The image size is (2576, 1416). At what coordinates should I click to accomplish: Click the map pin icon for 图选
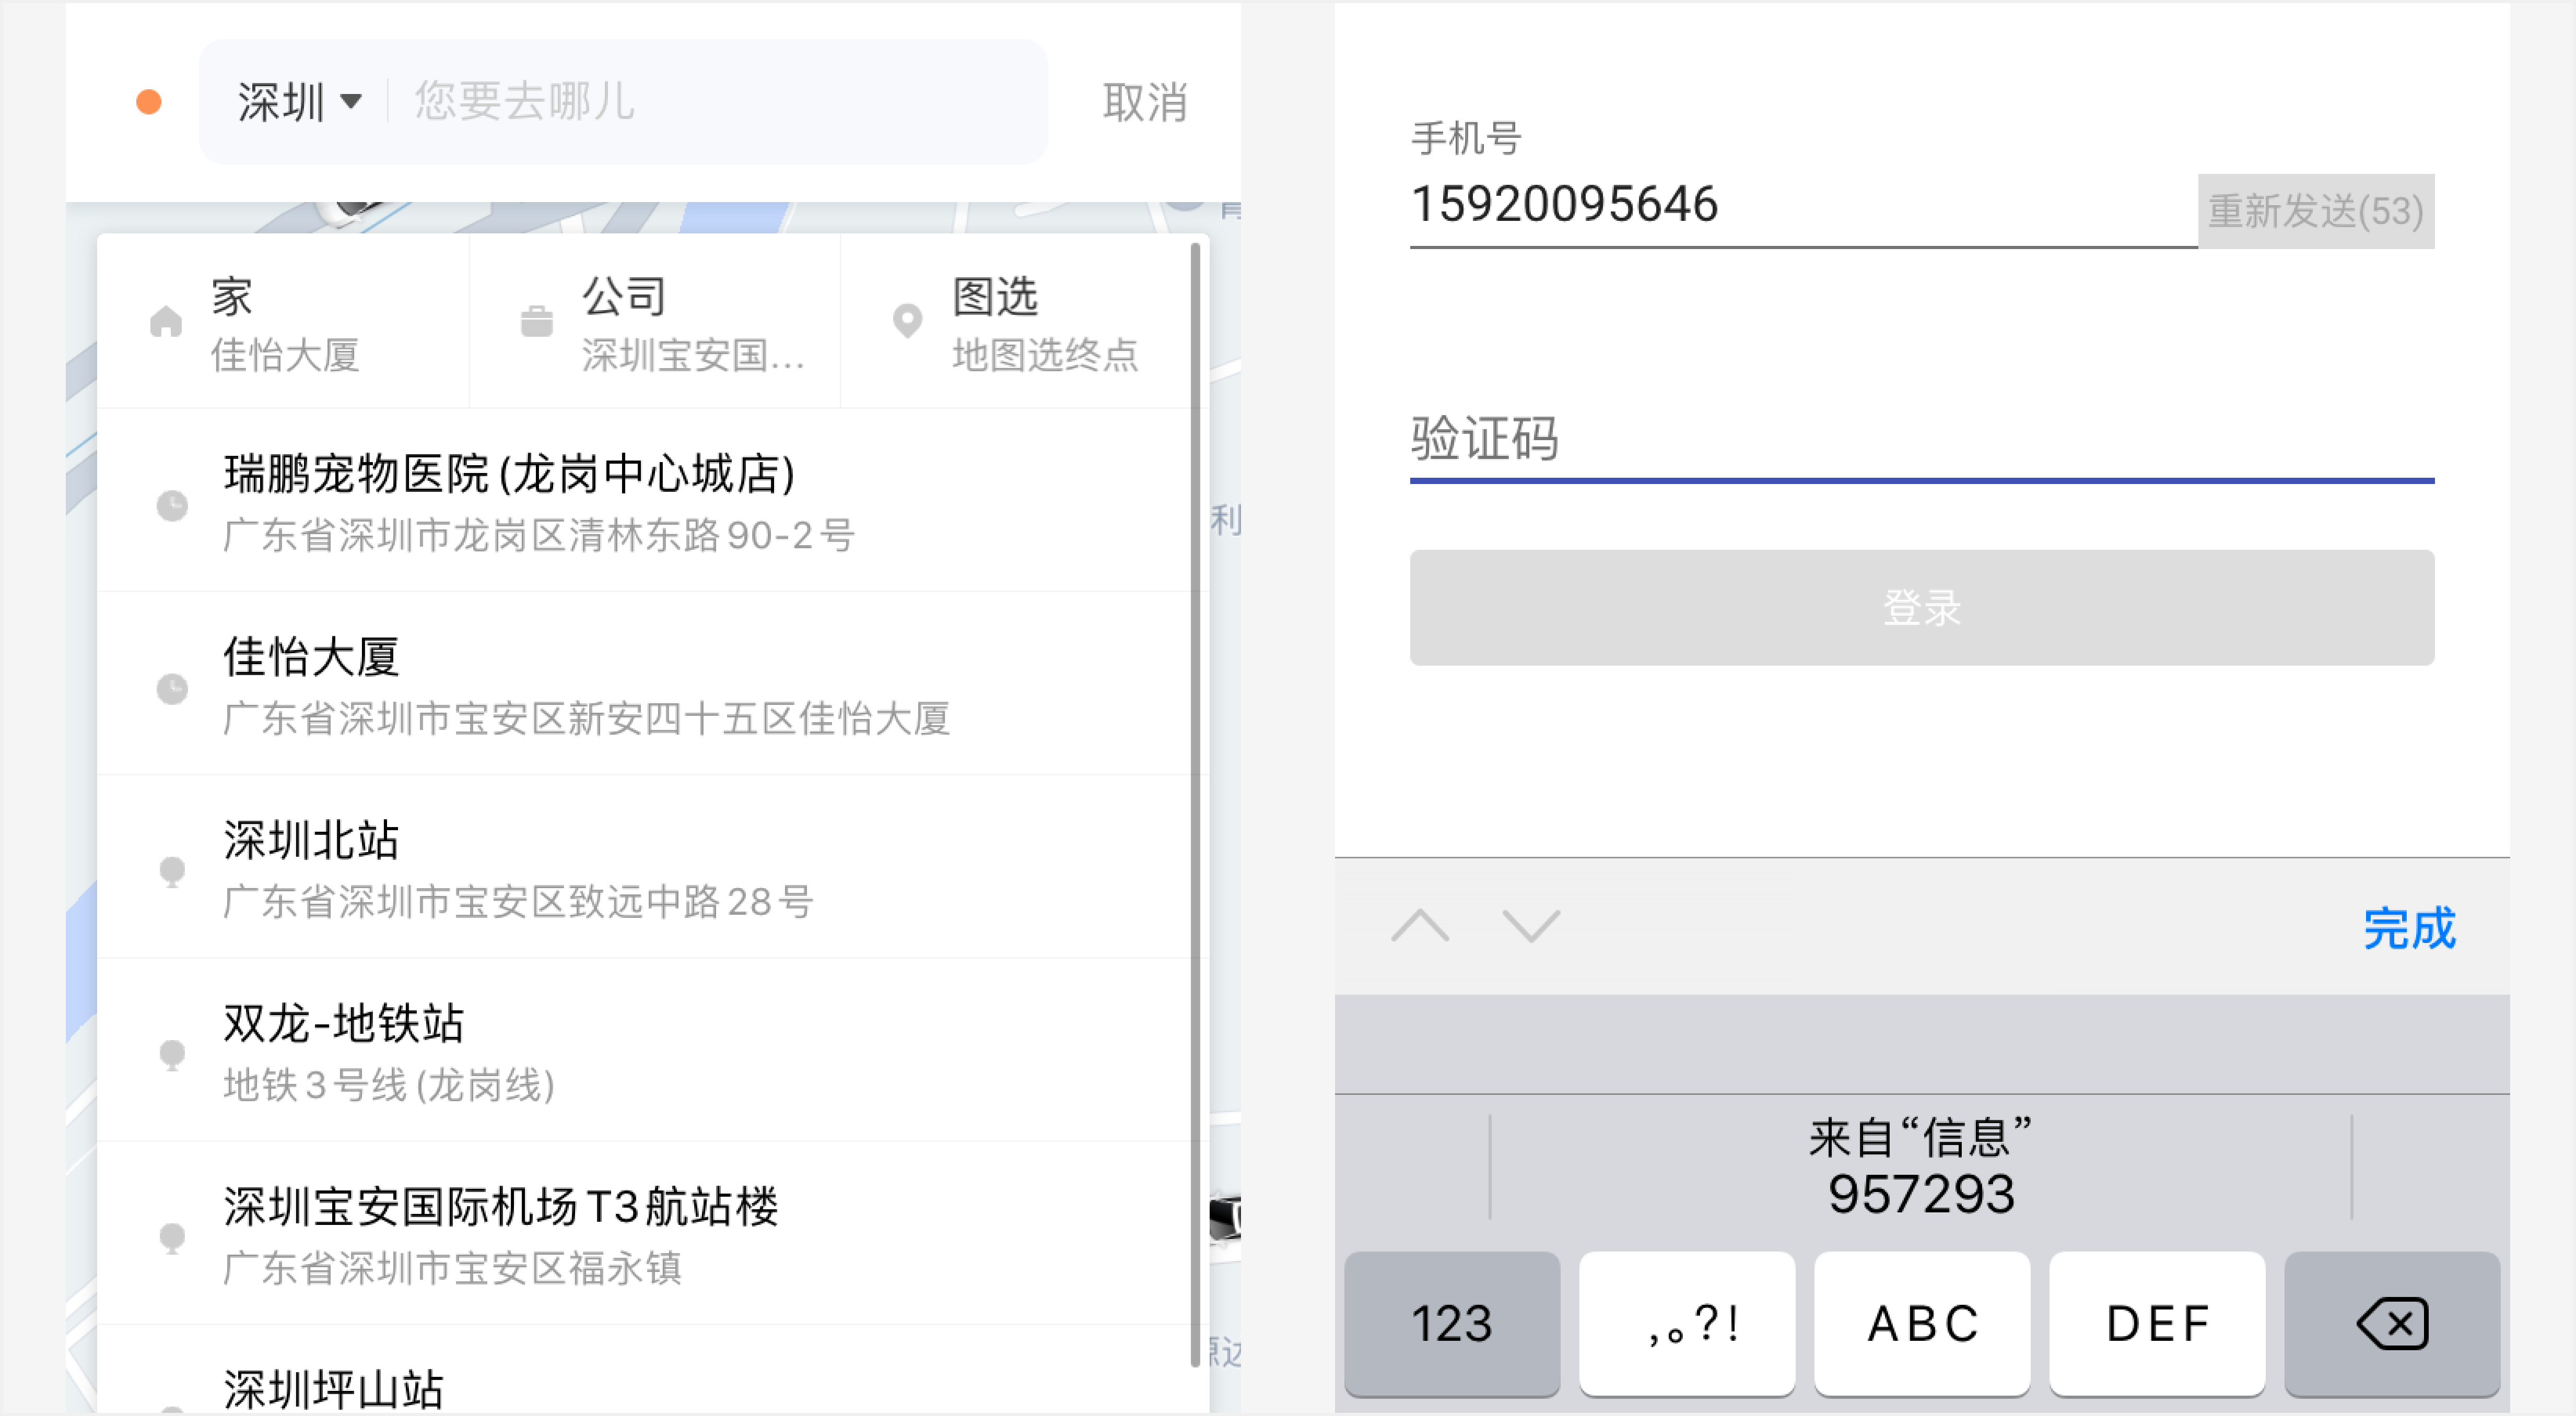(x=907, y=321)
